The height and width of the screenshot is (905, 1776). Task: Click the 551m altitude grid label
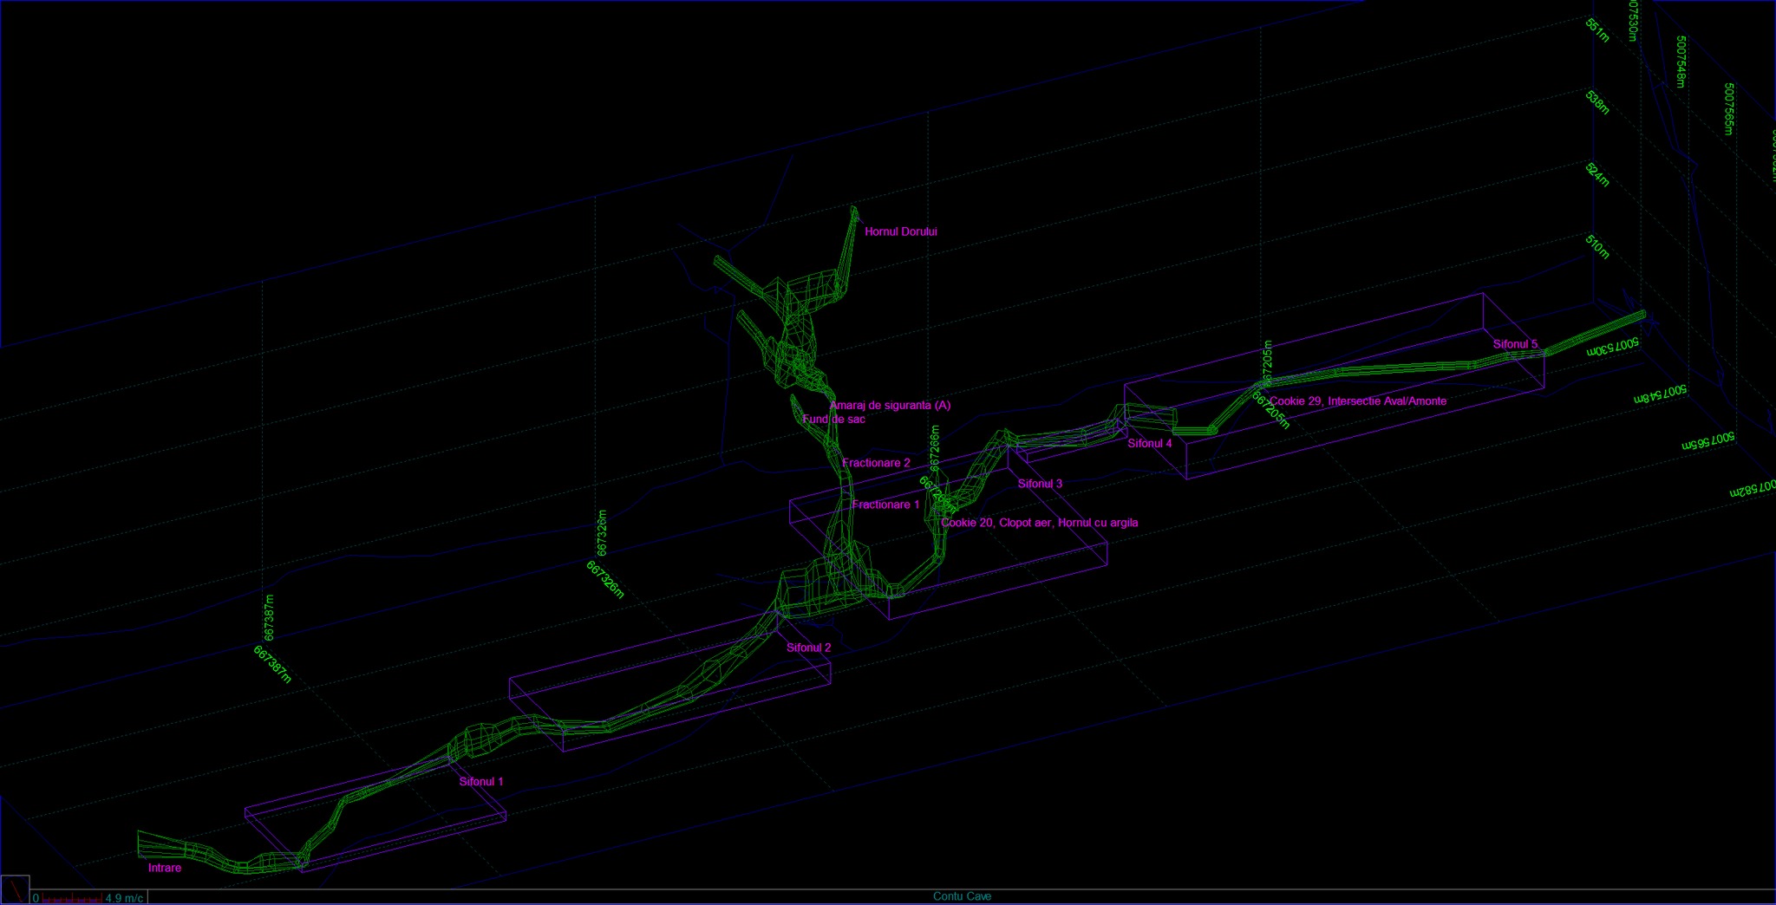tap(1597, 30)
